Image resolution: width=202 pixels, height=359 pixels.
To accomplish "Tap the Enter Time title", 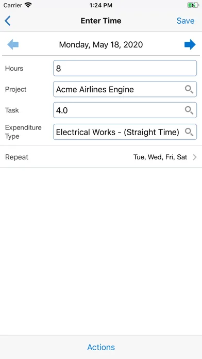I will tap(101, 21).
